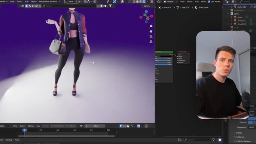Select material preview shading mode

coord(140,2)
